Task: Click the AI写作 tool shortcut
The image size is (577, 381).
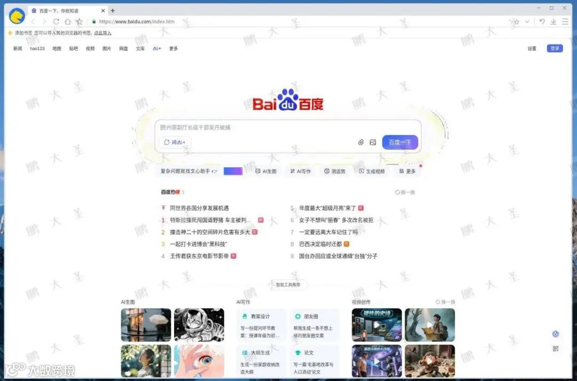Action: pos(300,171)
